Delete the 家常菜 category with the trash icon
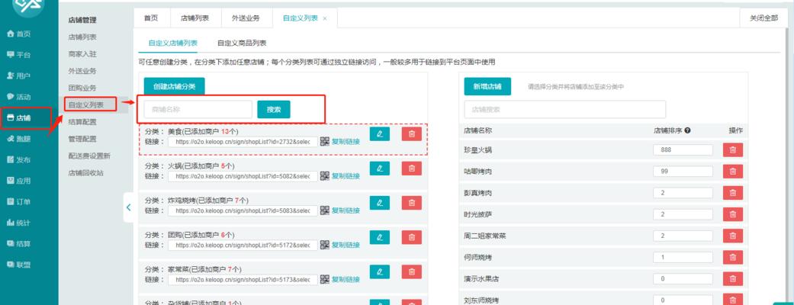 [x=412, y=271]
